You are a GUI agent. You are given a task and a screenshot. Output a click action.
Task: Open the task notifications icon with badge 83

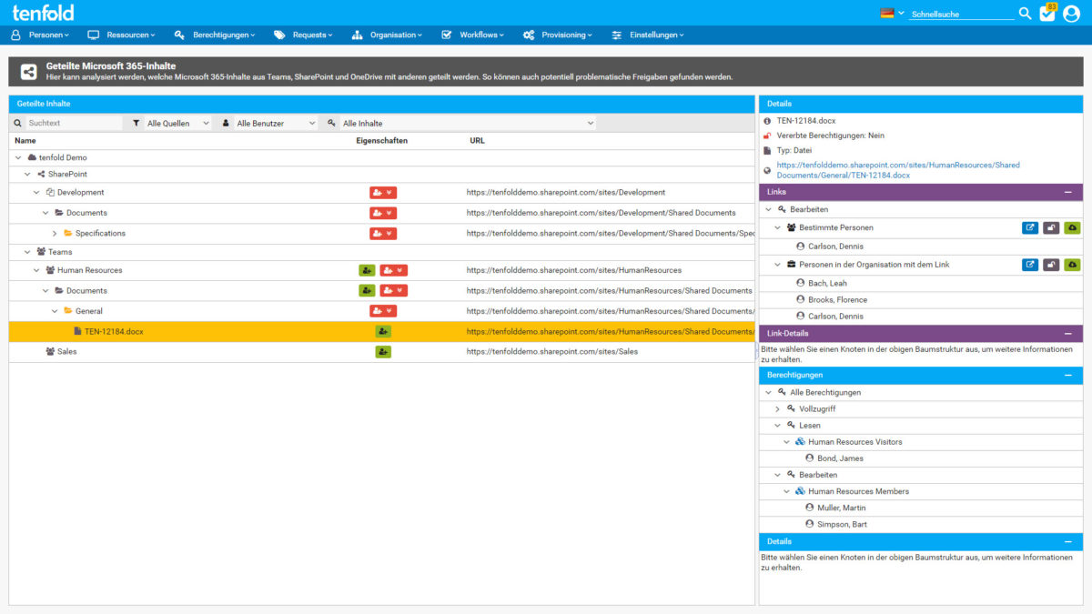pos(1047,14)
